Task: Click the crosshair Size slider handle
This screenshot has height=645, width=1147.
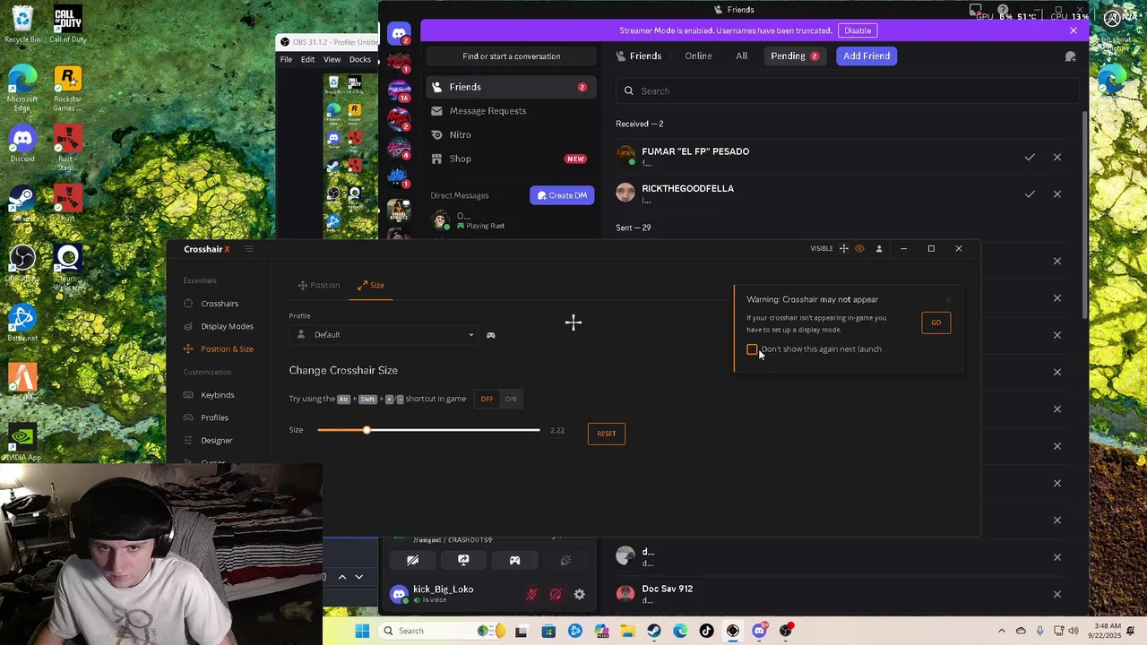Action: (367, 430)
